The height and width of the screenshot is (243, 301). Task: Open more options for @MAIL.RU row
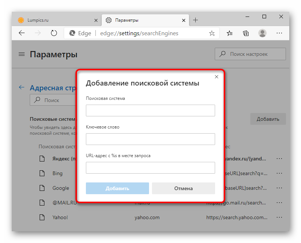click(x=279, y=203)
